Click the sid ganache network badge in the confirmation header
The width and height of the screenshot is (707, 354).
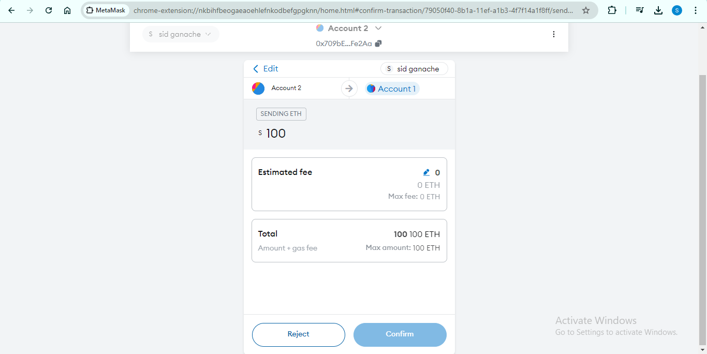tap(414, 69)
